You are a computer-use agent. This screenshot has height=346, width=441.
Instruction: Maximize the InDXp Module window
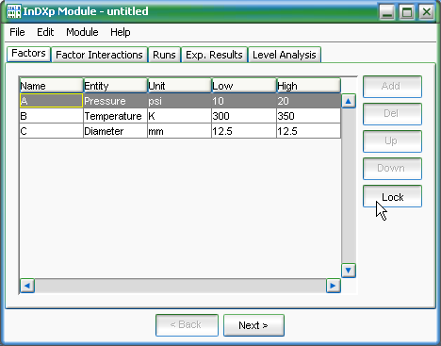[407, 12]
